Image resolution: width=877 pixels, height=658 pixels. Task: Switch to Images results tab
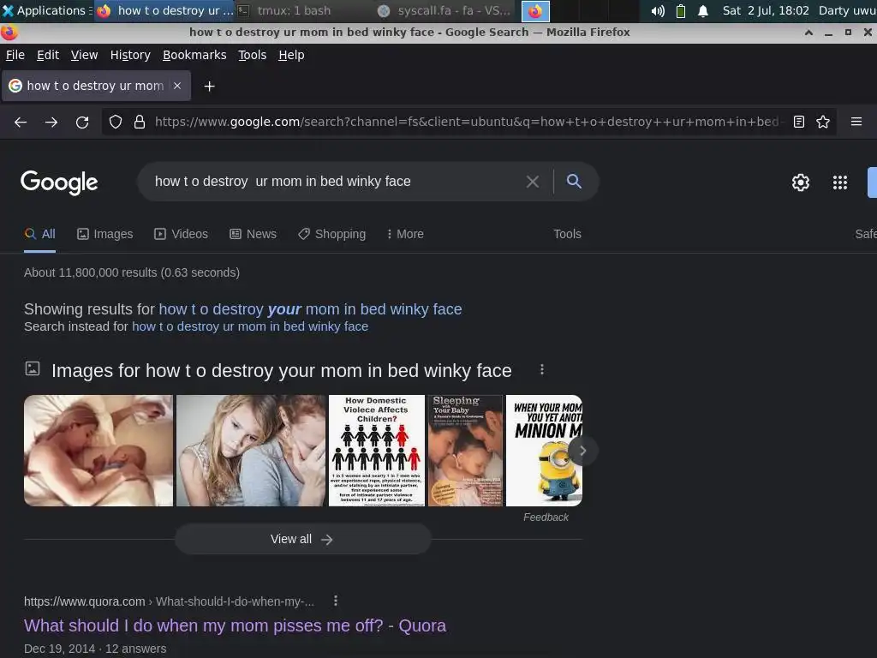pyautogui.click(x=104, y=234)
